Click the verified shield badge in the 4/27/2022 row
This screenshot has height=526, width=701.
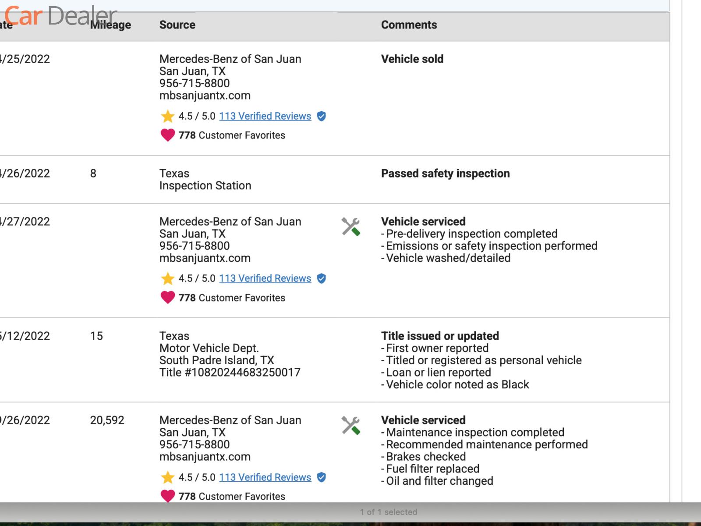click(321, 278)
